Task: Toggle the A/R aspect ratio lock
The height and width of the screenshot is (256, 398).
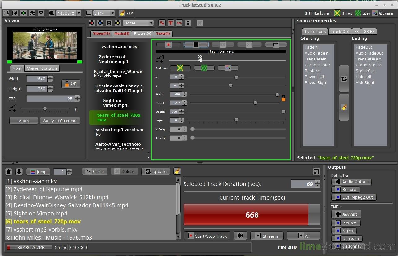Action: [x=71, y=84]
